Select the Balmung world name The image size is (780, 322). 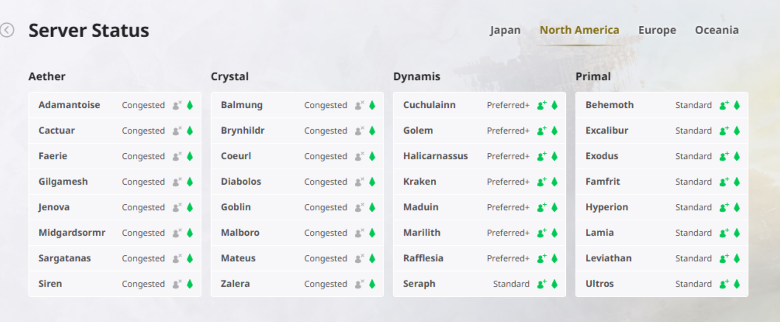tap(242, 105)
